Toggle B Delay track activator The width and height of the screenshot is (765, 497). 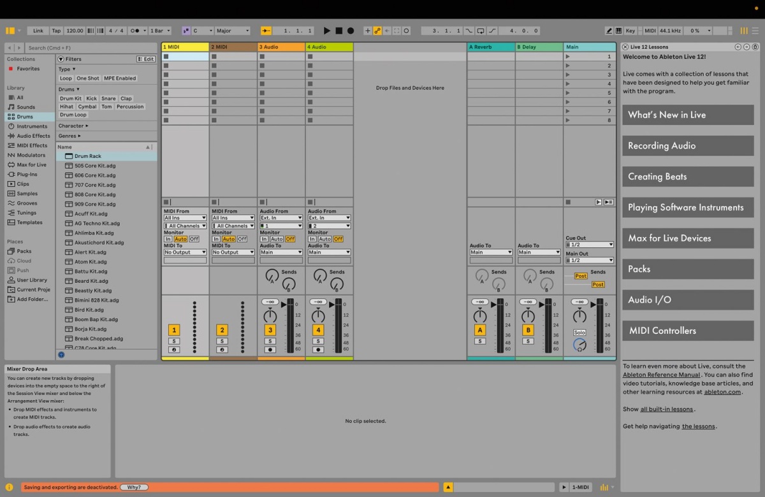[528, 330]
